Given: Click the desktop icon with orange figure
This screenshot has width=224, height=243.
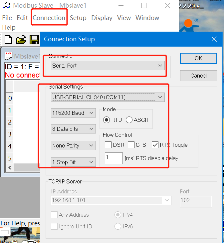Looking at the screenshot, I should 190,25.
